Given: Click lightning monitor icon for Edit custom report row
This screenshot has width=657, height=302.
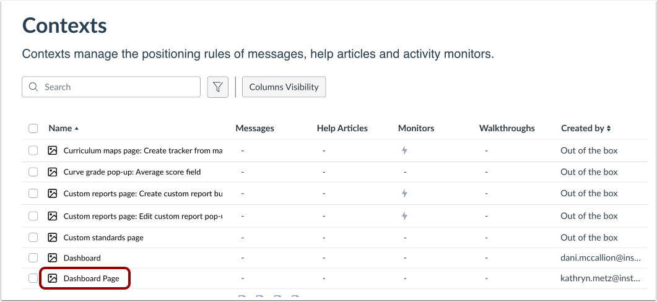Looking at the screenshot, I should tap(404, 216).
